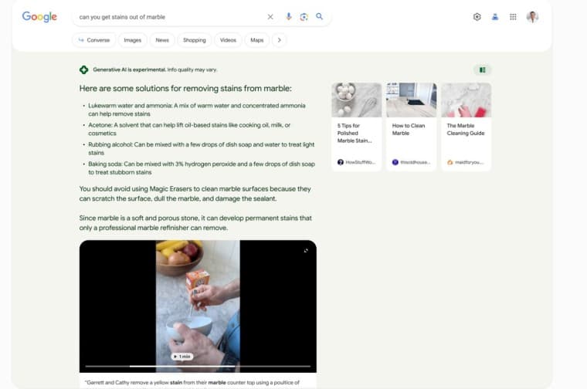Play the 1 min video
Viewport: 587px width, 389px height.
point(182,357)
